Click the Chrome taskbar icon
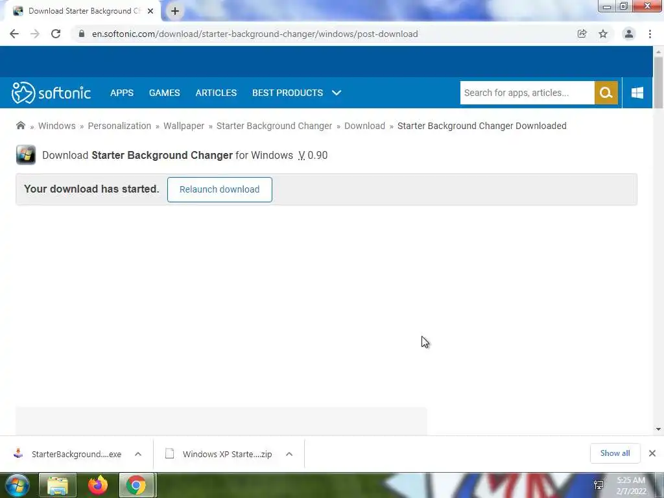Viewport: 664px width, 498px height. 136,485
